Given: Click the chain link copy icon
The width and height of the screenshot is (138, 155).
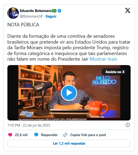Looking at the screenshot, I should click(x=65, y=135).
